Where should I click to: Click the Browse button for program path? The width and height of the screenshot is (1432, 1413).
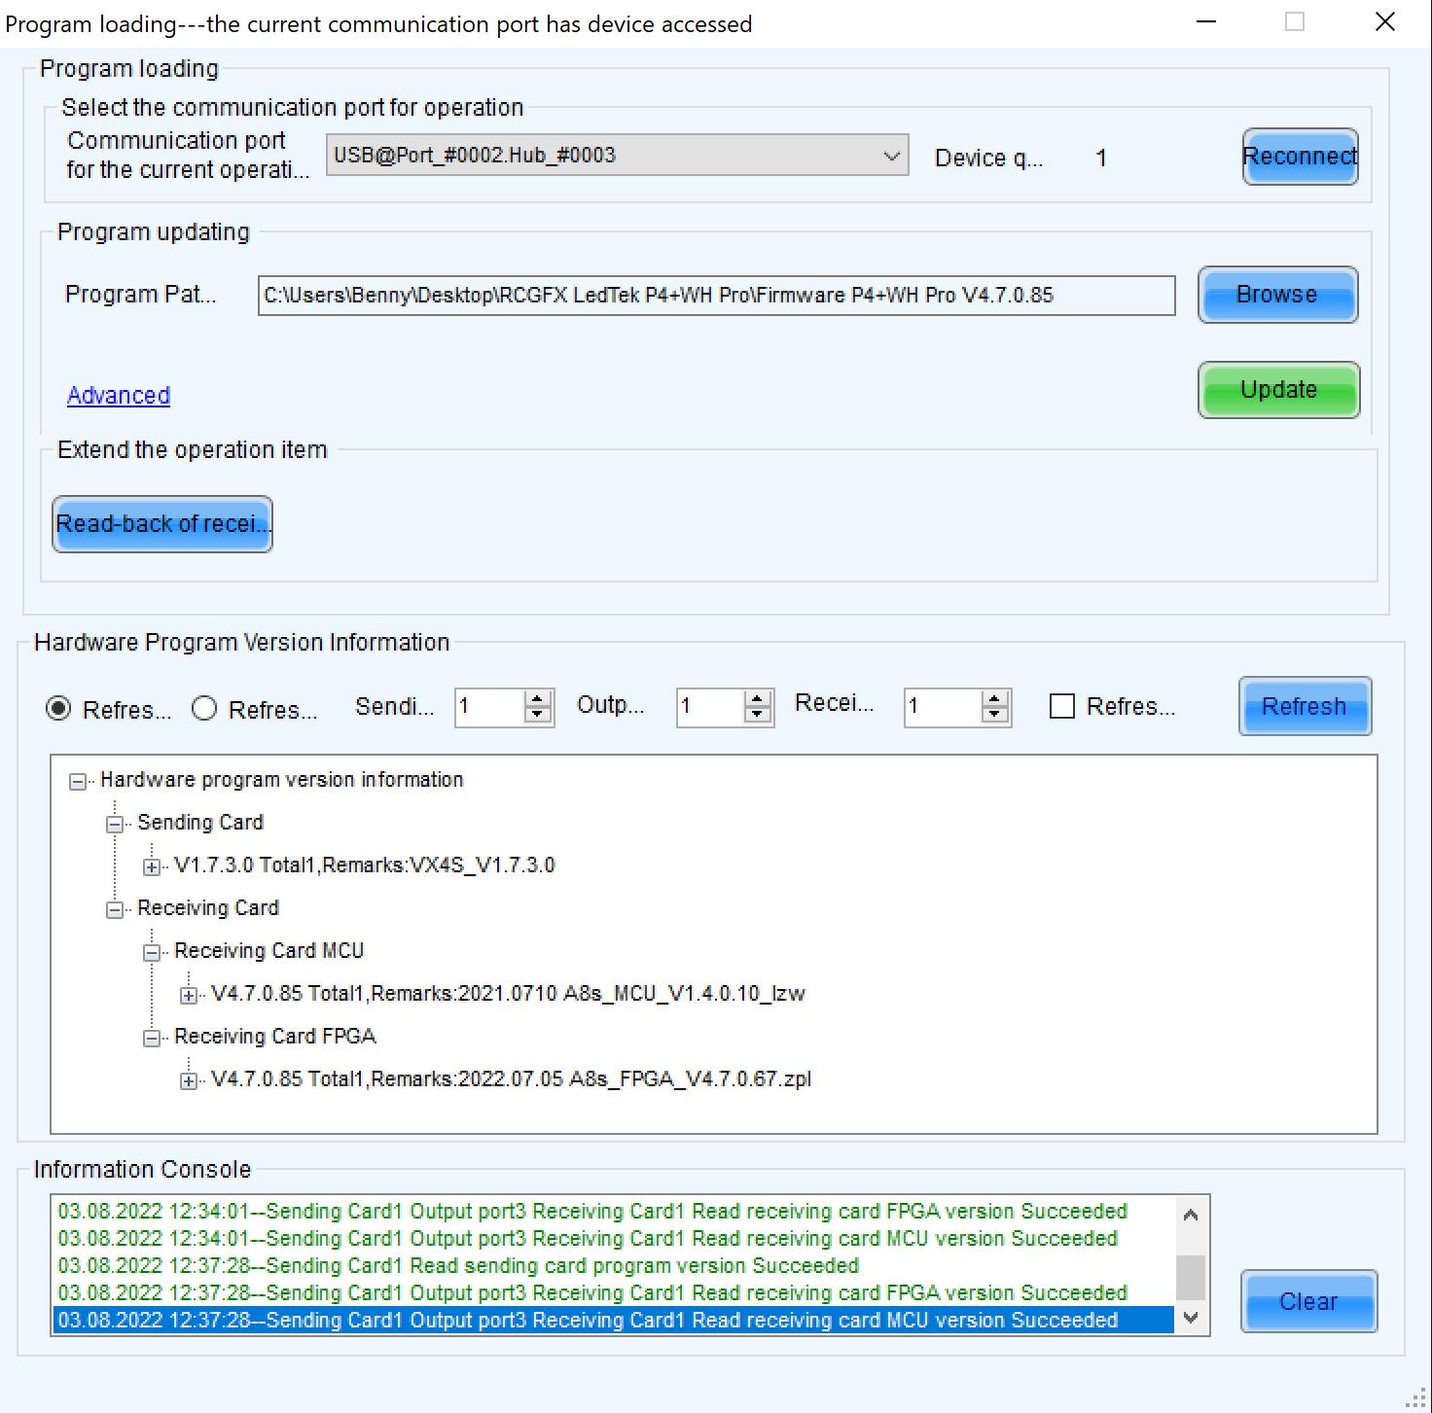point(1277,295)
